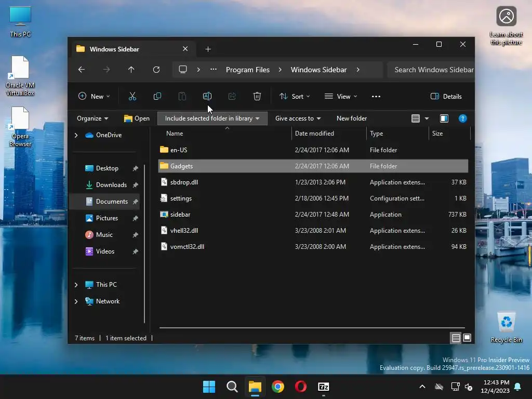Open the See more ellipsis menu

click(x=376, y=96)
